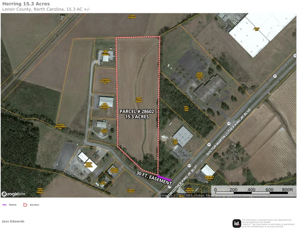
Task: Click the imagery attribution text
Action: (228, 195)
